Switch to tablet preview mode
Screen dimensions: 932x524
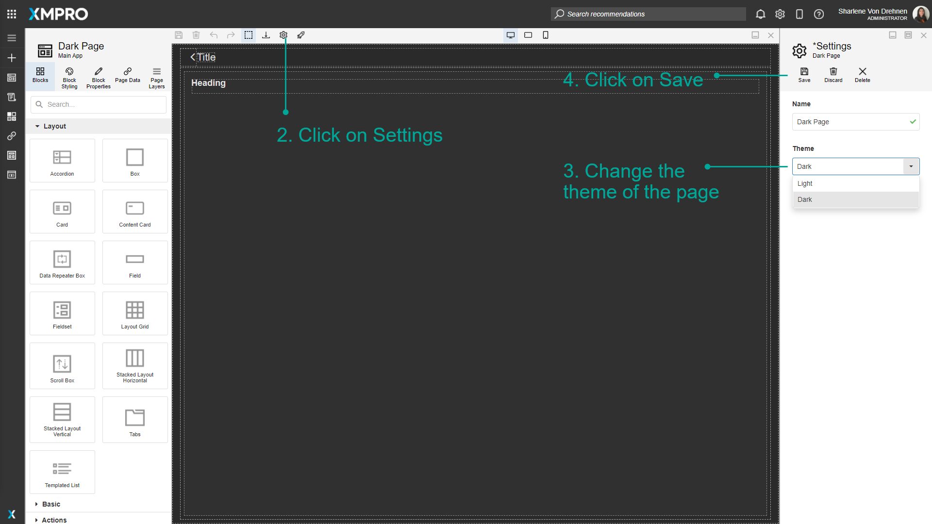[x=528, y=35]
